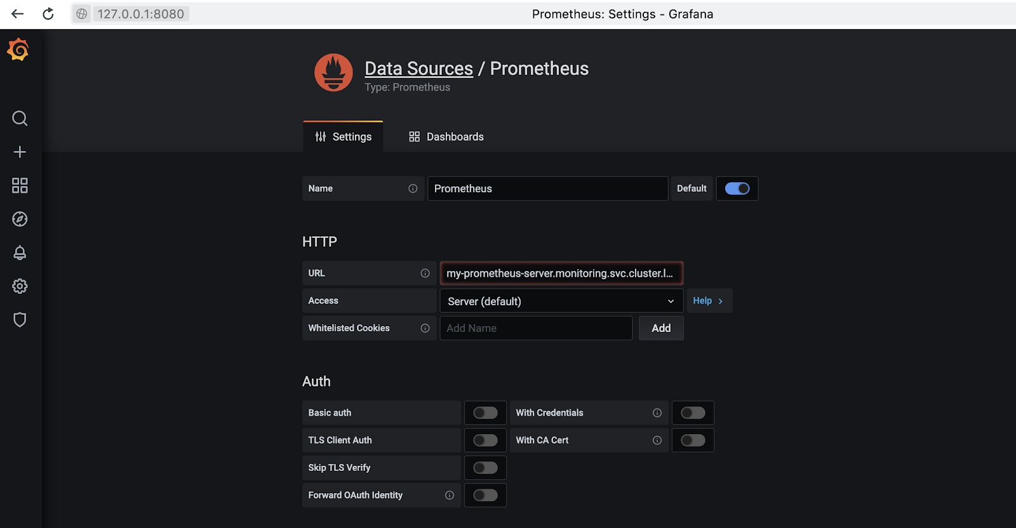The image size is (1016, 528).
Task: Open the Access Server (default) dropdown
Action: [x=561, y=301]
